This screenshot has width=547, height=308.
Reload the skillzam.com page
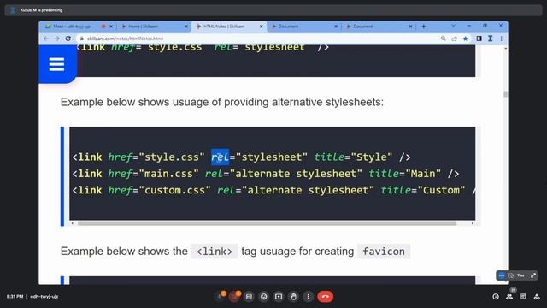pos(68,38)
